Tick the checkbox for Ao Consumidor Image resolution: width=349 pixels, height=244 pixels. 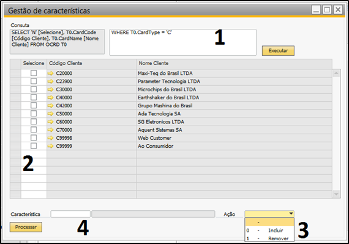click(x=34, y=146)
